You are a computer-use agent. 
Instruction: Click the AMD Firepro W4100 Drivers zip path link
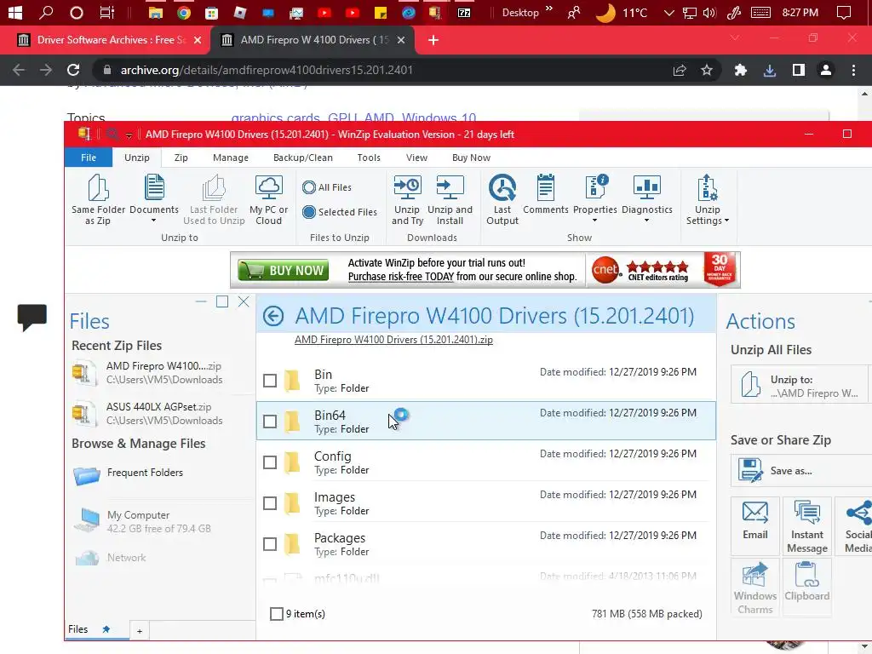pos(393,340)
